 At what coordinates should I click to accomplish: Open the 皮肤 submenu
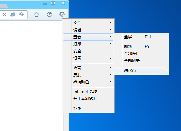(89, 75)
